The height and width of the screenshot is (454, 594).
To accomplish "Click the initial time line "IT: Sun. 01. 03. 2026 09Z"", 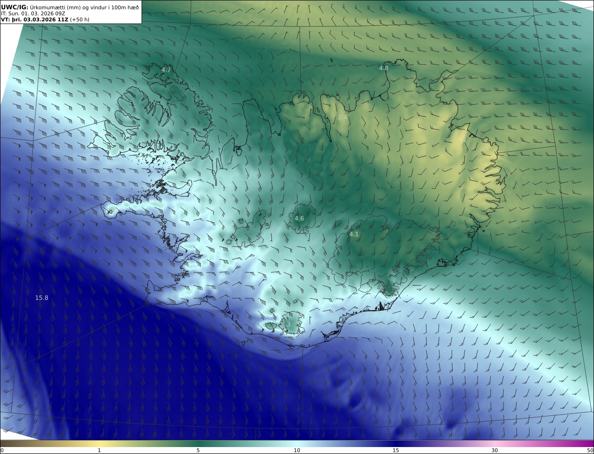I will pos(33,13).
